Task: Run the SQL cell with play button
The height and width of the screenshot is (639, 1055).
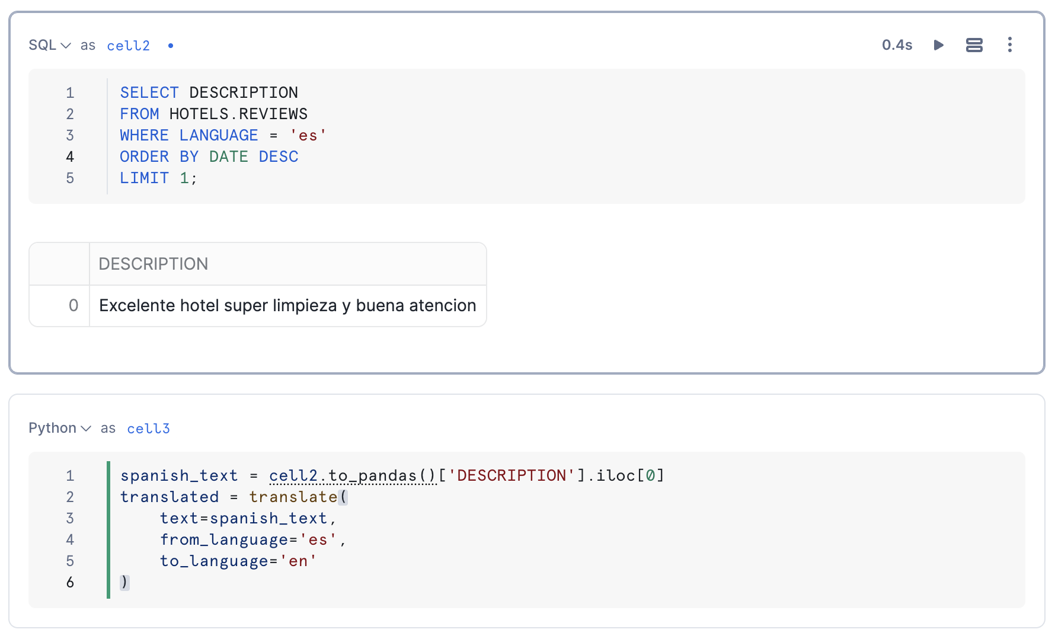Action: click(x=938, y=45)
